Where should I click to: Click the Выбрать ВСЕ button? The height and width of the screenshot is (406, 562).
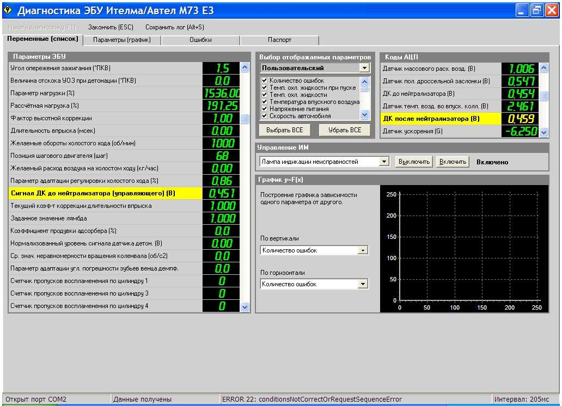pos(285,130)
